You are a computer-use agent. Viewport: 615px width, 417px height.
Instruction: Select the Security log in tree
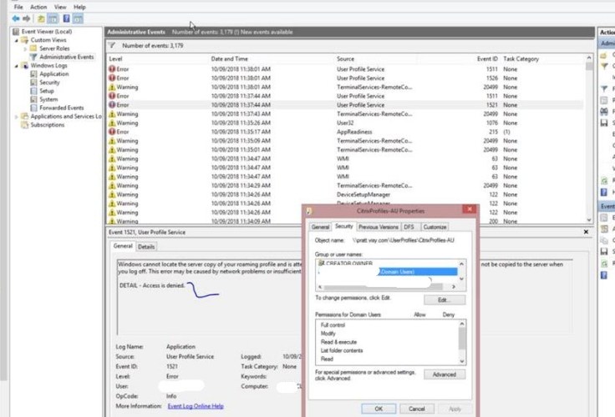click(x=49, y=83)
